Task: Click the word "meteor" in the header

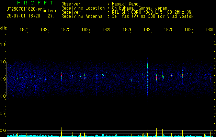Action: pyautogui.click(x=50, y=11)
